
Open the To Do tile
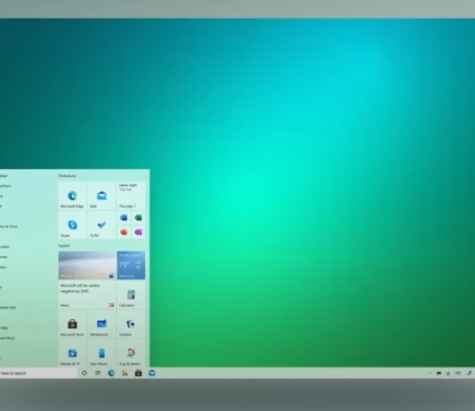[x=101, y=225]
